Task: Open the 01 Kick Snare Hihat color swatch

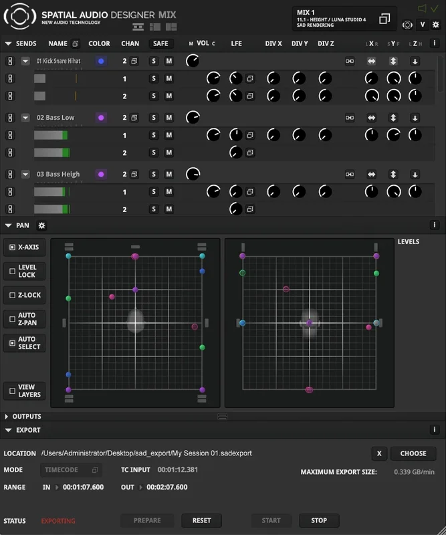Action: point(101,62)
